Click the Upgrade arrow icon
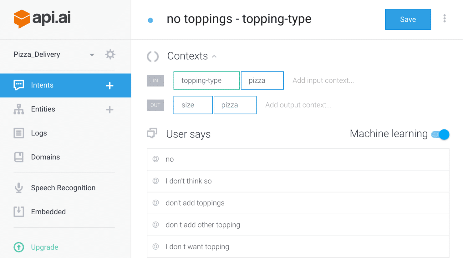The width and height of the screenshot is (463, 258). (x=19, y=247)
